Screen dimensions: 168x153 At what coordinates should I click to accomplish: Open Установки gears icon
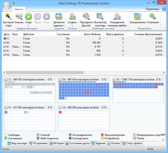[x=153, y=17]
